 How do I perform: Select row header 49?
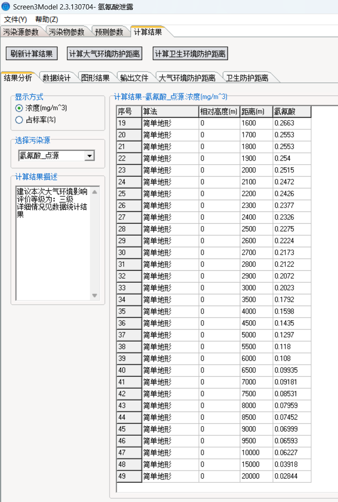click(129, 476)
